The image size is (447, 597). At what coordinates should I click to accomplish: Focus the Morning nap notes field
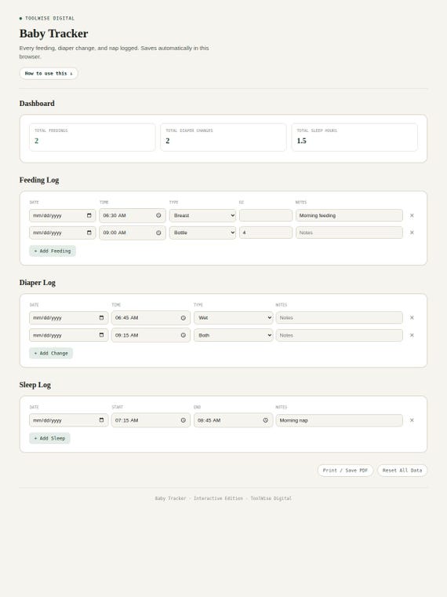click(339, 420)
